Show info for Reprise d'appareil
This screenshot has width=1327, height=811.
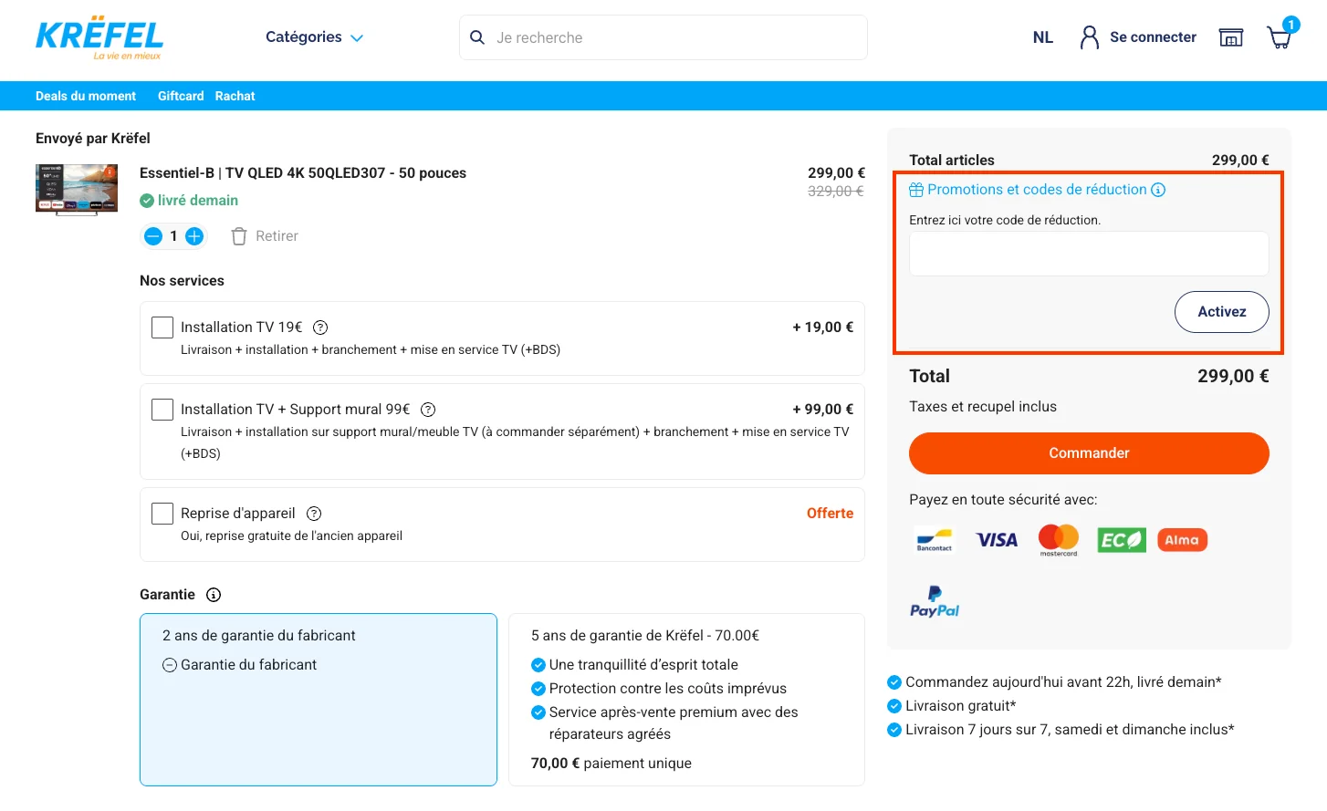tap(314, 514)
